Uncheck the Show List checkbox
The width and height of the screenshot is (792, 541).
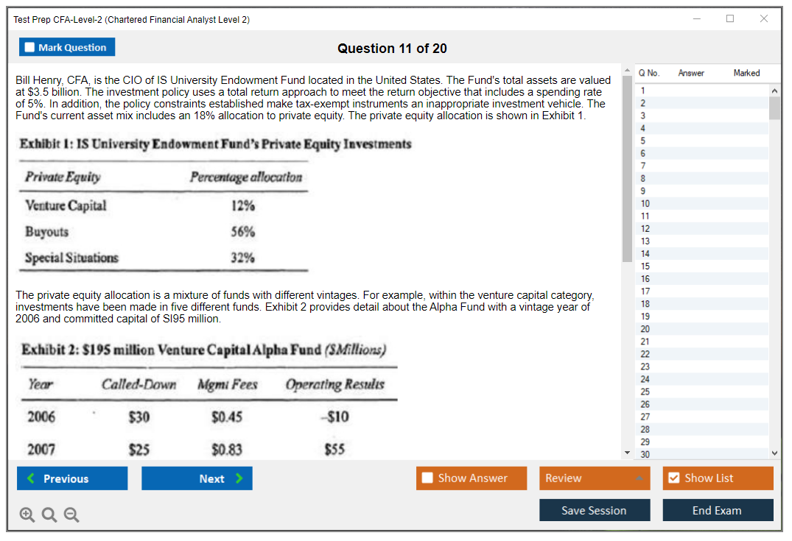pyautogui.click(x=673, y=478)
